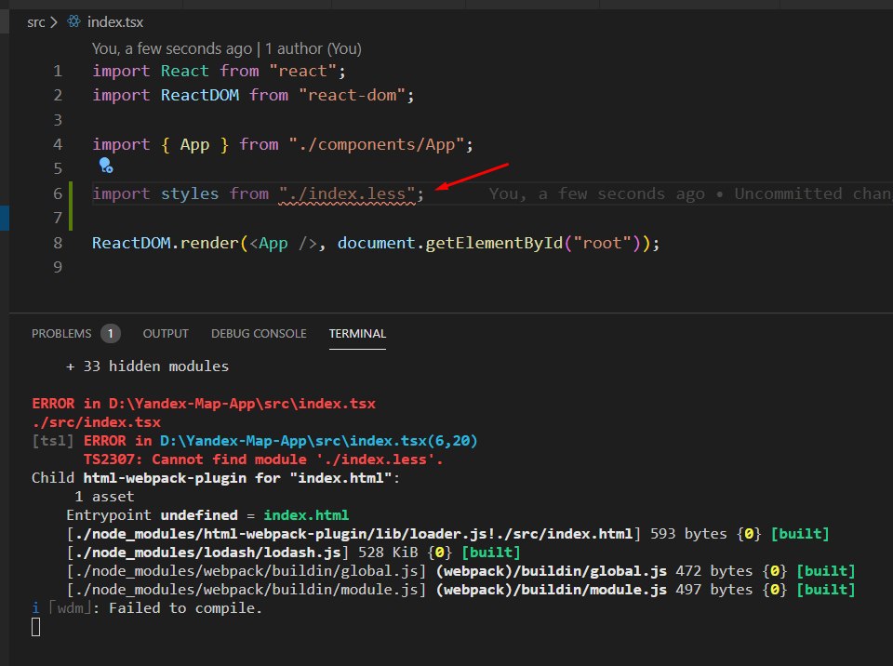Switch to the PROBLEMS tab
This screenshot has height=666, width=893.
[61, 333]
